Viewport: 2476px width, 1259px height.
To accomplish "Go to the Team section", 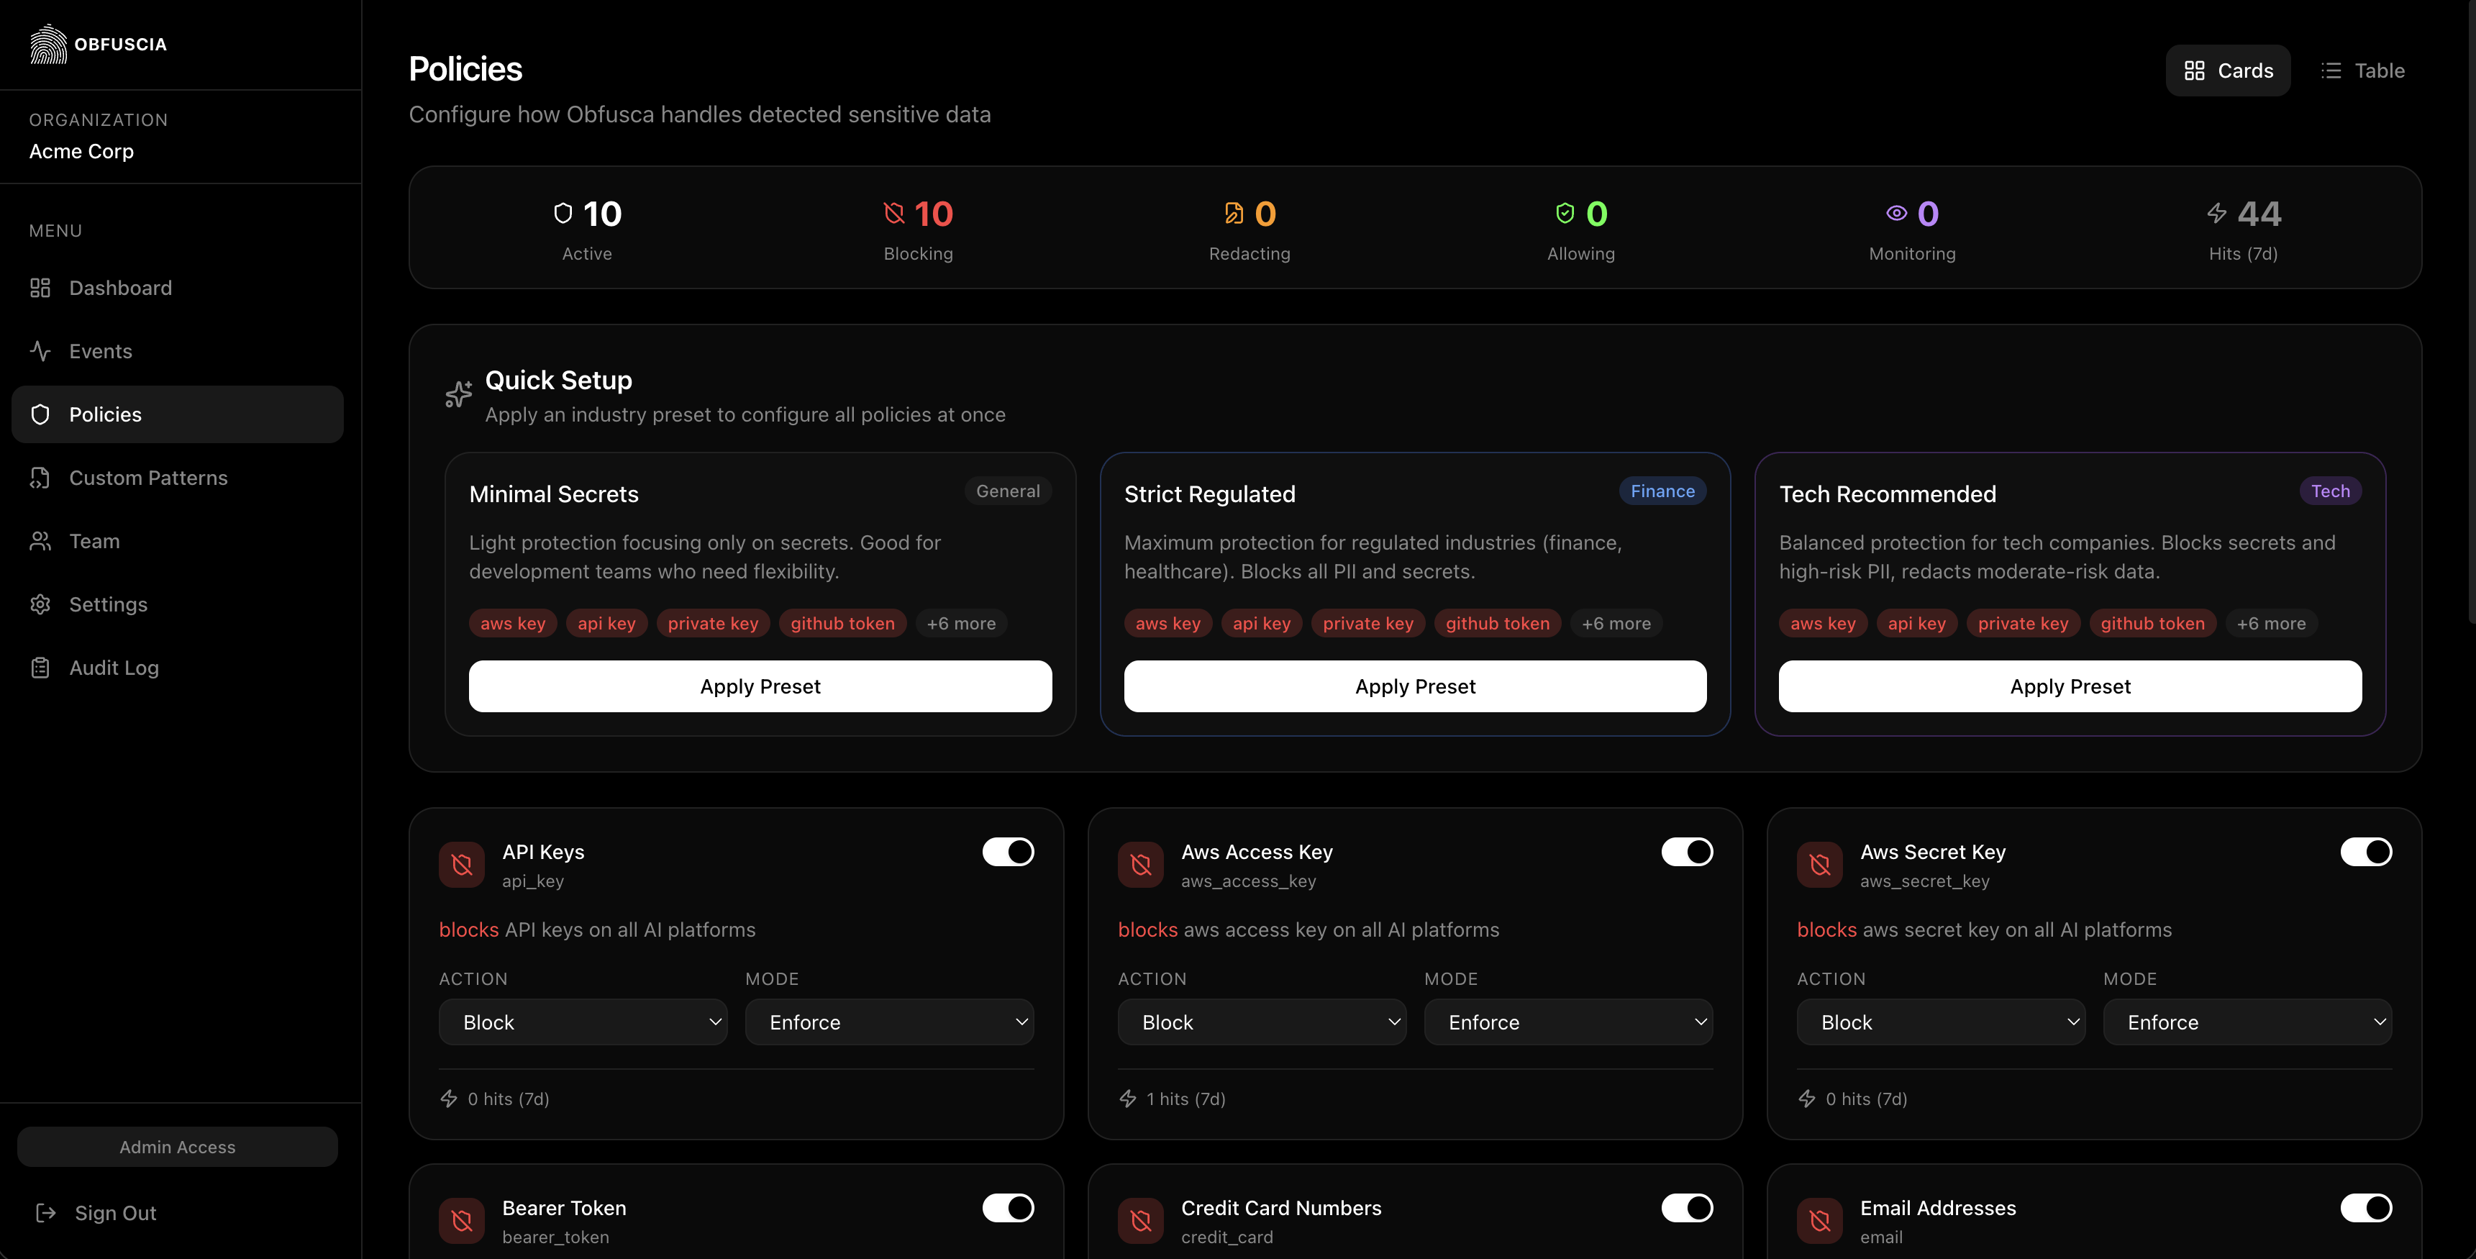I will point(95,540).
